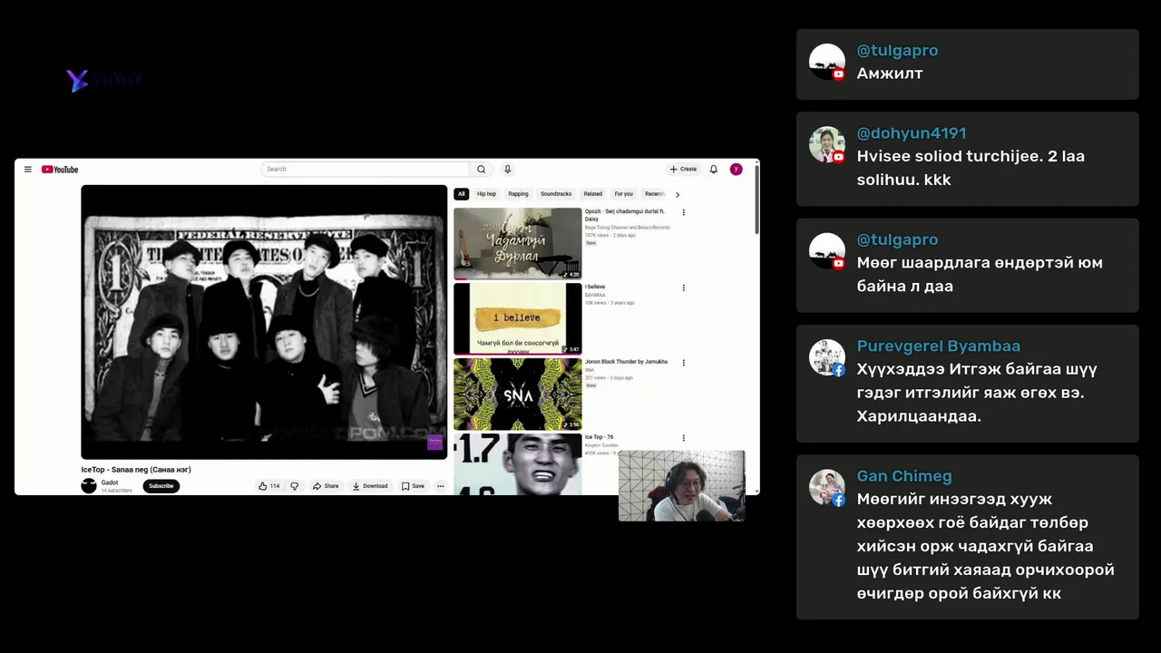Subscribe to the Gadot channel
The width and height of the screenshot is (1161, 653).
click(x=161, y=486)
